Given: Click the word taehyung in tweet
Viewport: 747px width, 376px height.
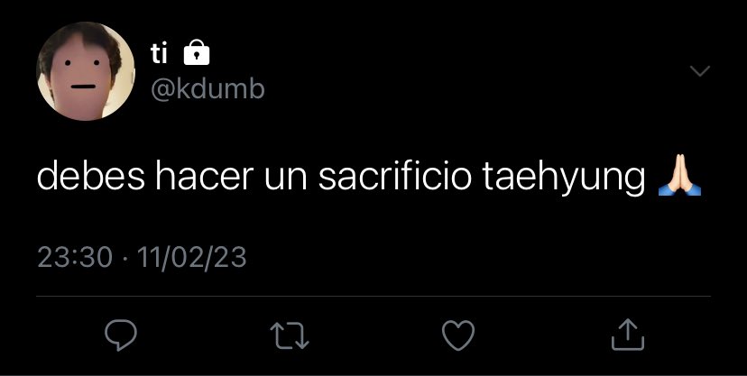Looking at the screenshot, I should pos(564,177).
